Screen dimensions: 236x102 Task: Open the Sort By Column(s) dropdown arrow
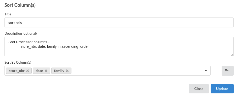[206, 71]
